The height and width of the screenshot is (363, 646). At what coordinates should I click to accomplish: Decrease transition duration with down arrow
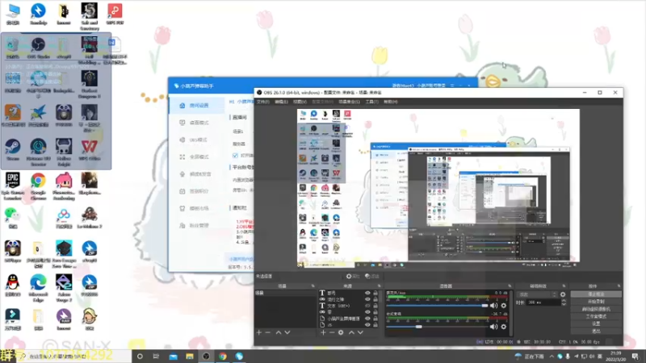tap(563, 304)
